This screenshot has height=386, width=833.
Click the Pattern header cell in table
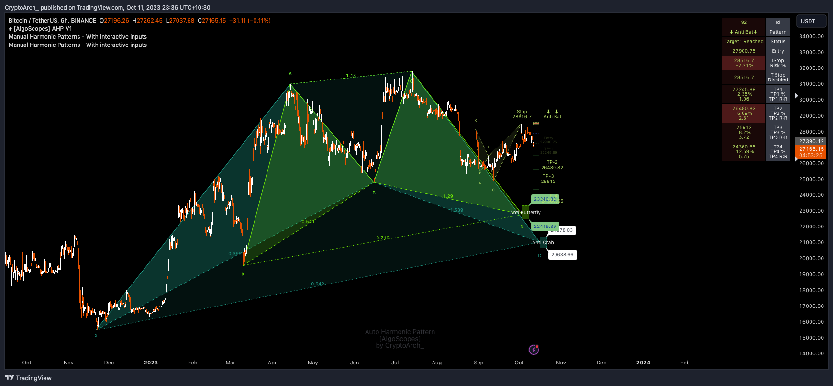778,32
